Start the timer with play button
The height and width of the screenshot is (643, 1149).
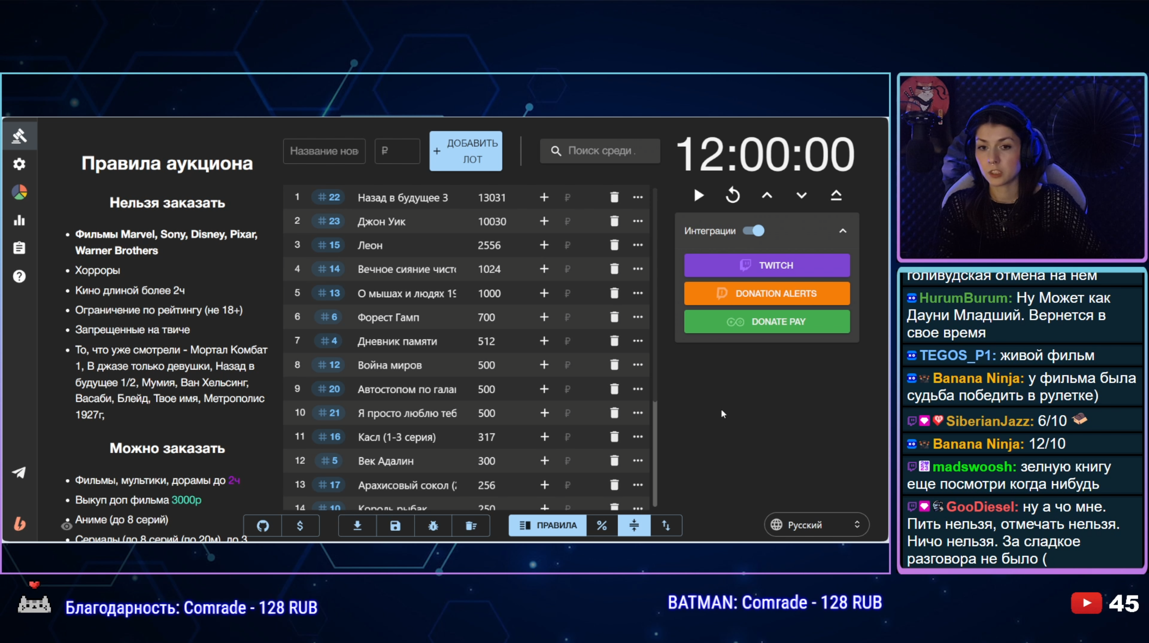point(699,196)
